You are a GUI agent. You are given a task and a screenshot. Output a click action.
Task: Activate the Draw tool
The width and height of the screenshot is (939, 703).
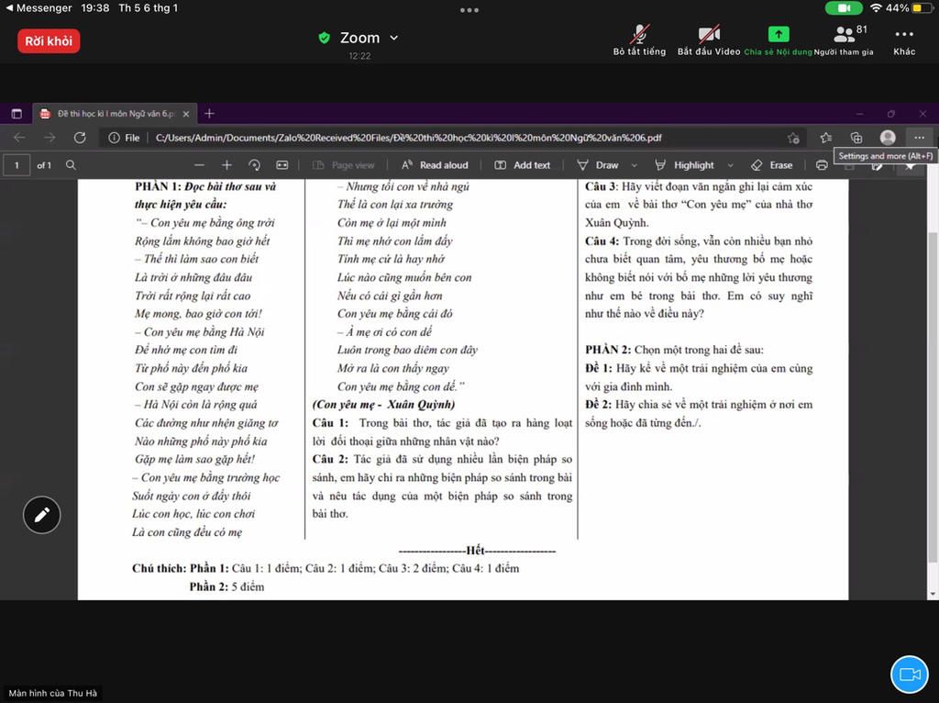598,165
